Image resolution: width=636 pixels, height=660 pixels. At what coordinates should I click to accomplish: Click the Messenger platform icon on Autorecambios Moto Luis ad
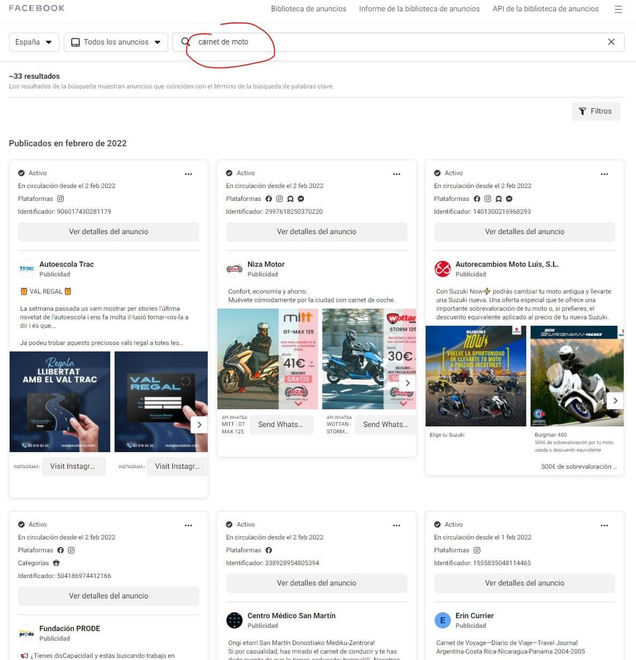point(509,199)
